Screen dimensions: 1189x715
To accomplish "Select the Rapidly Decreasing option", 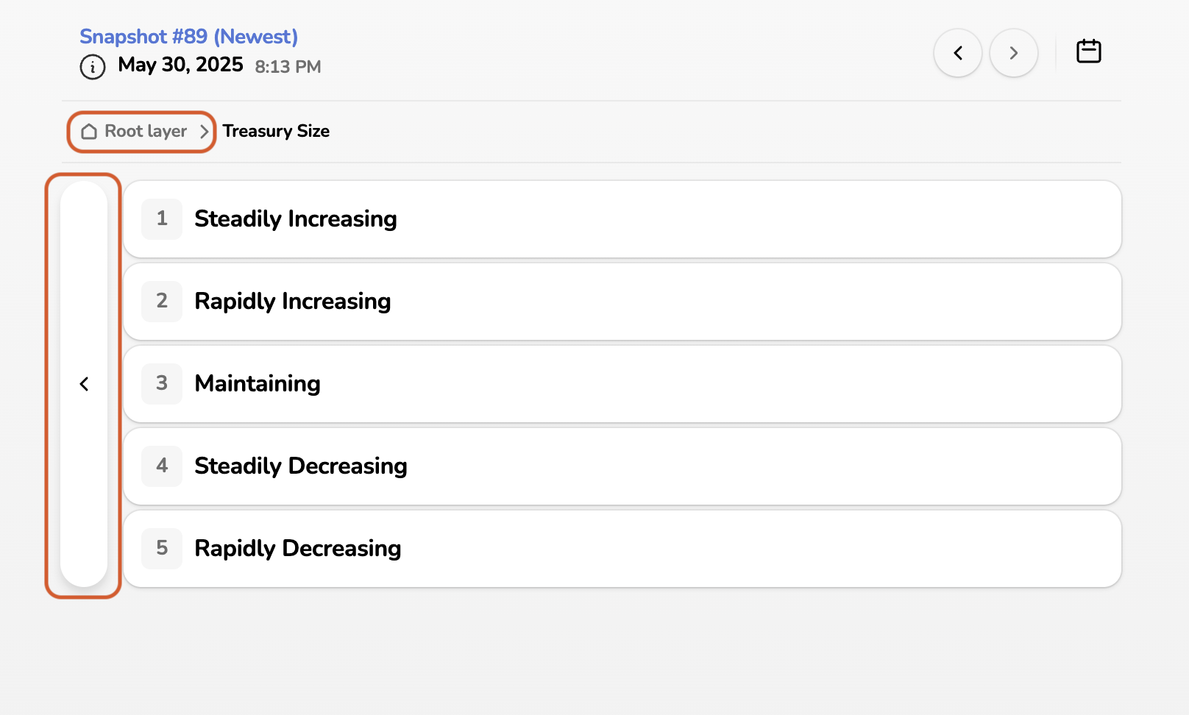I will pyautogui.click(x=297, y=549).
